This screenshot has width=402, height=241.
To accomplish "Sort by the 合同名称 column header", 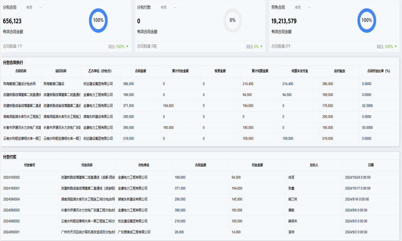I will pos(21,71).
